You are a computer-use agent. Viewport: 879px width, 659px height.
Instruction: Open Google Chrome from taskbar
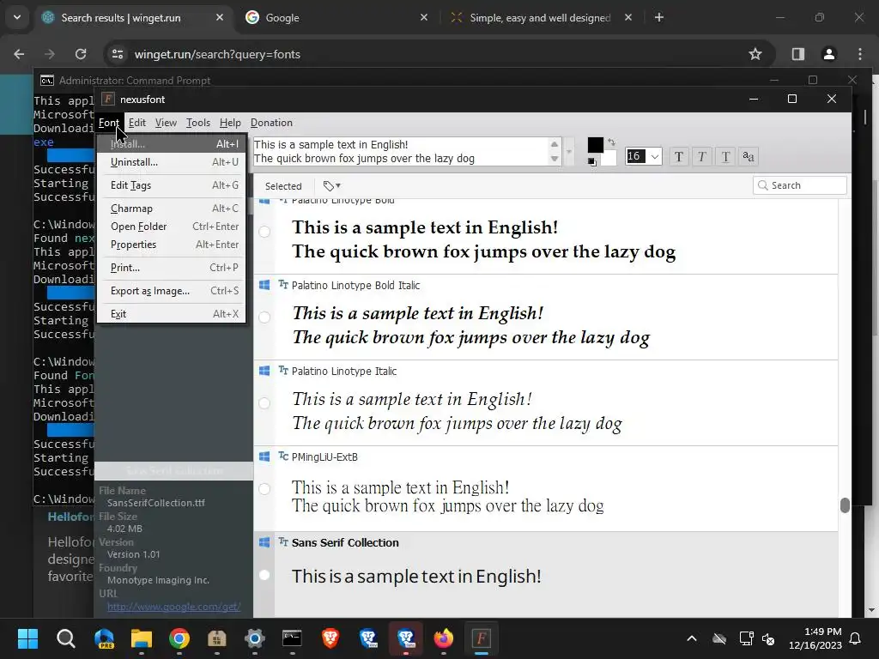[179, 638]
